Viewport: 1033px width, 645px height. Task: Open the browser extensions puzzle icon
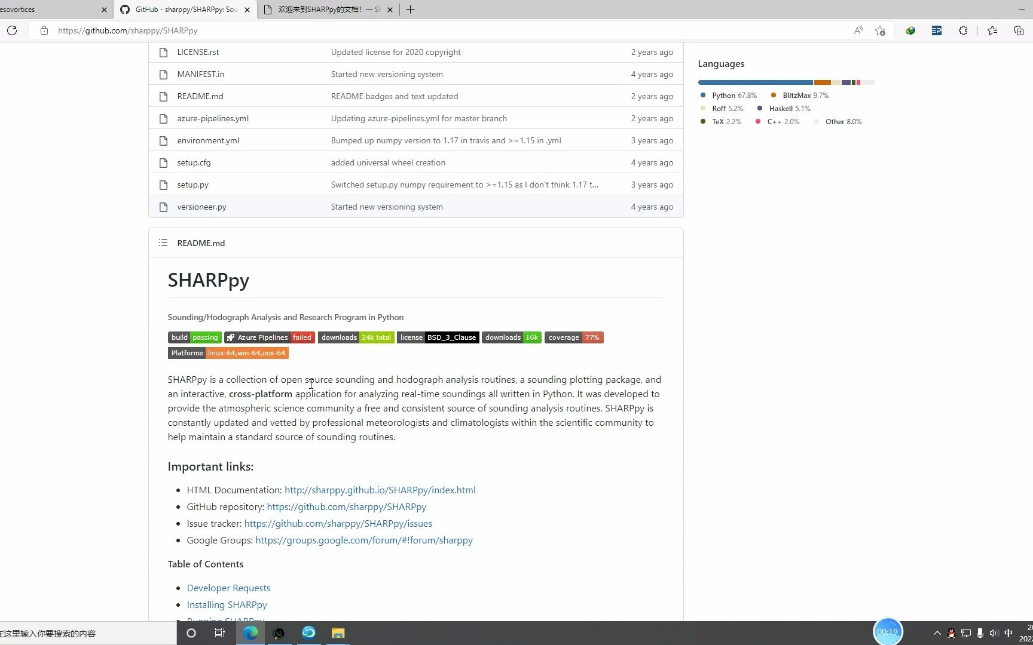click(x=963, y=30)
